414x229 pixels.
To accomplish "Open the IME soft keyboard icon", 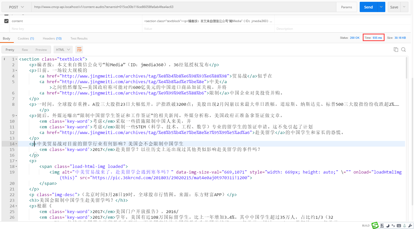I will pos(399,226).
